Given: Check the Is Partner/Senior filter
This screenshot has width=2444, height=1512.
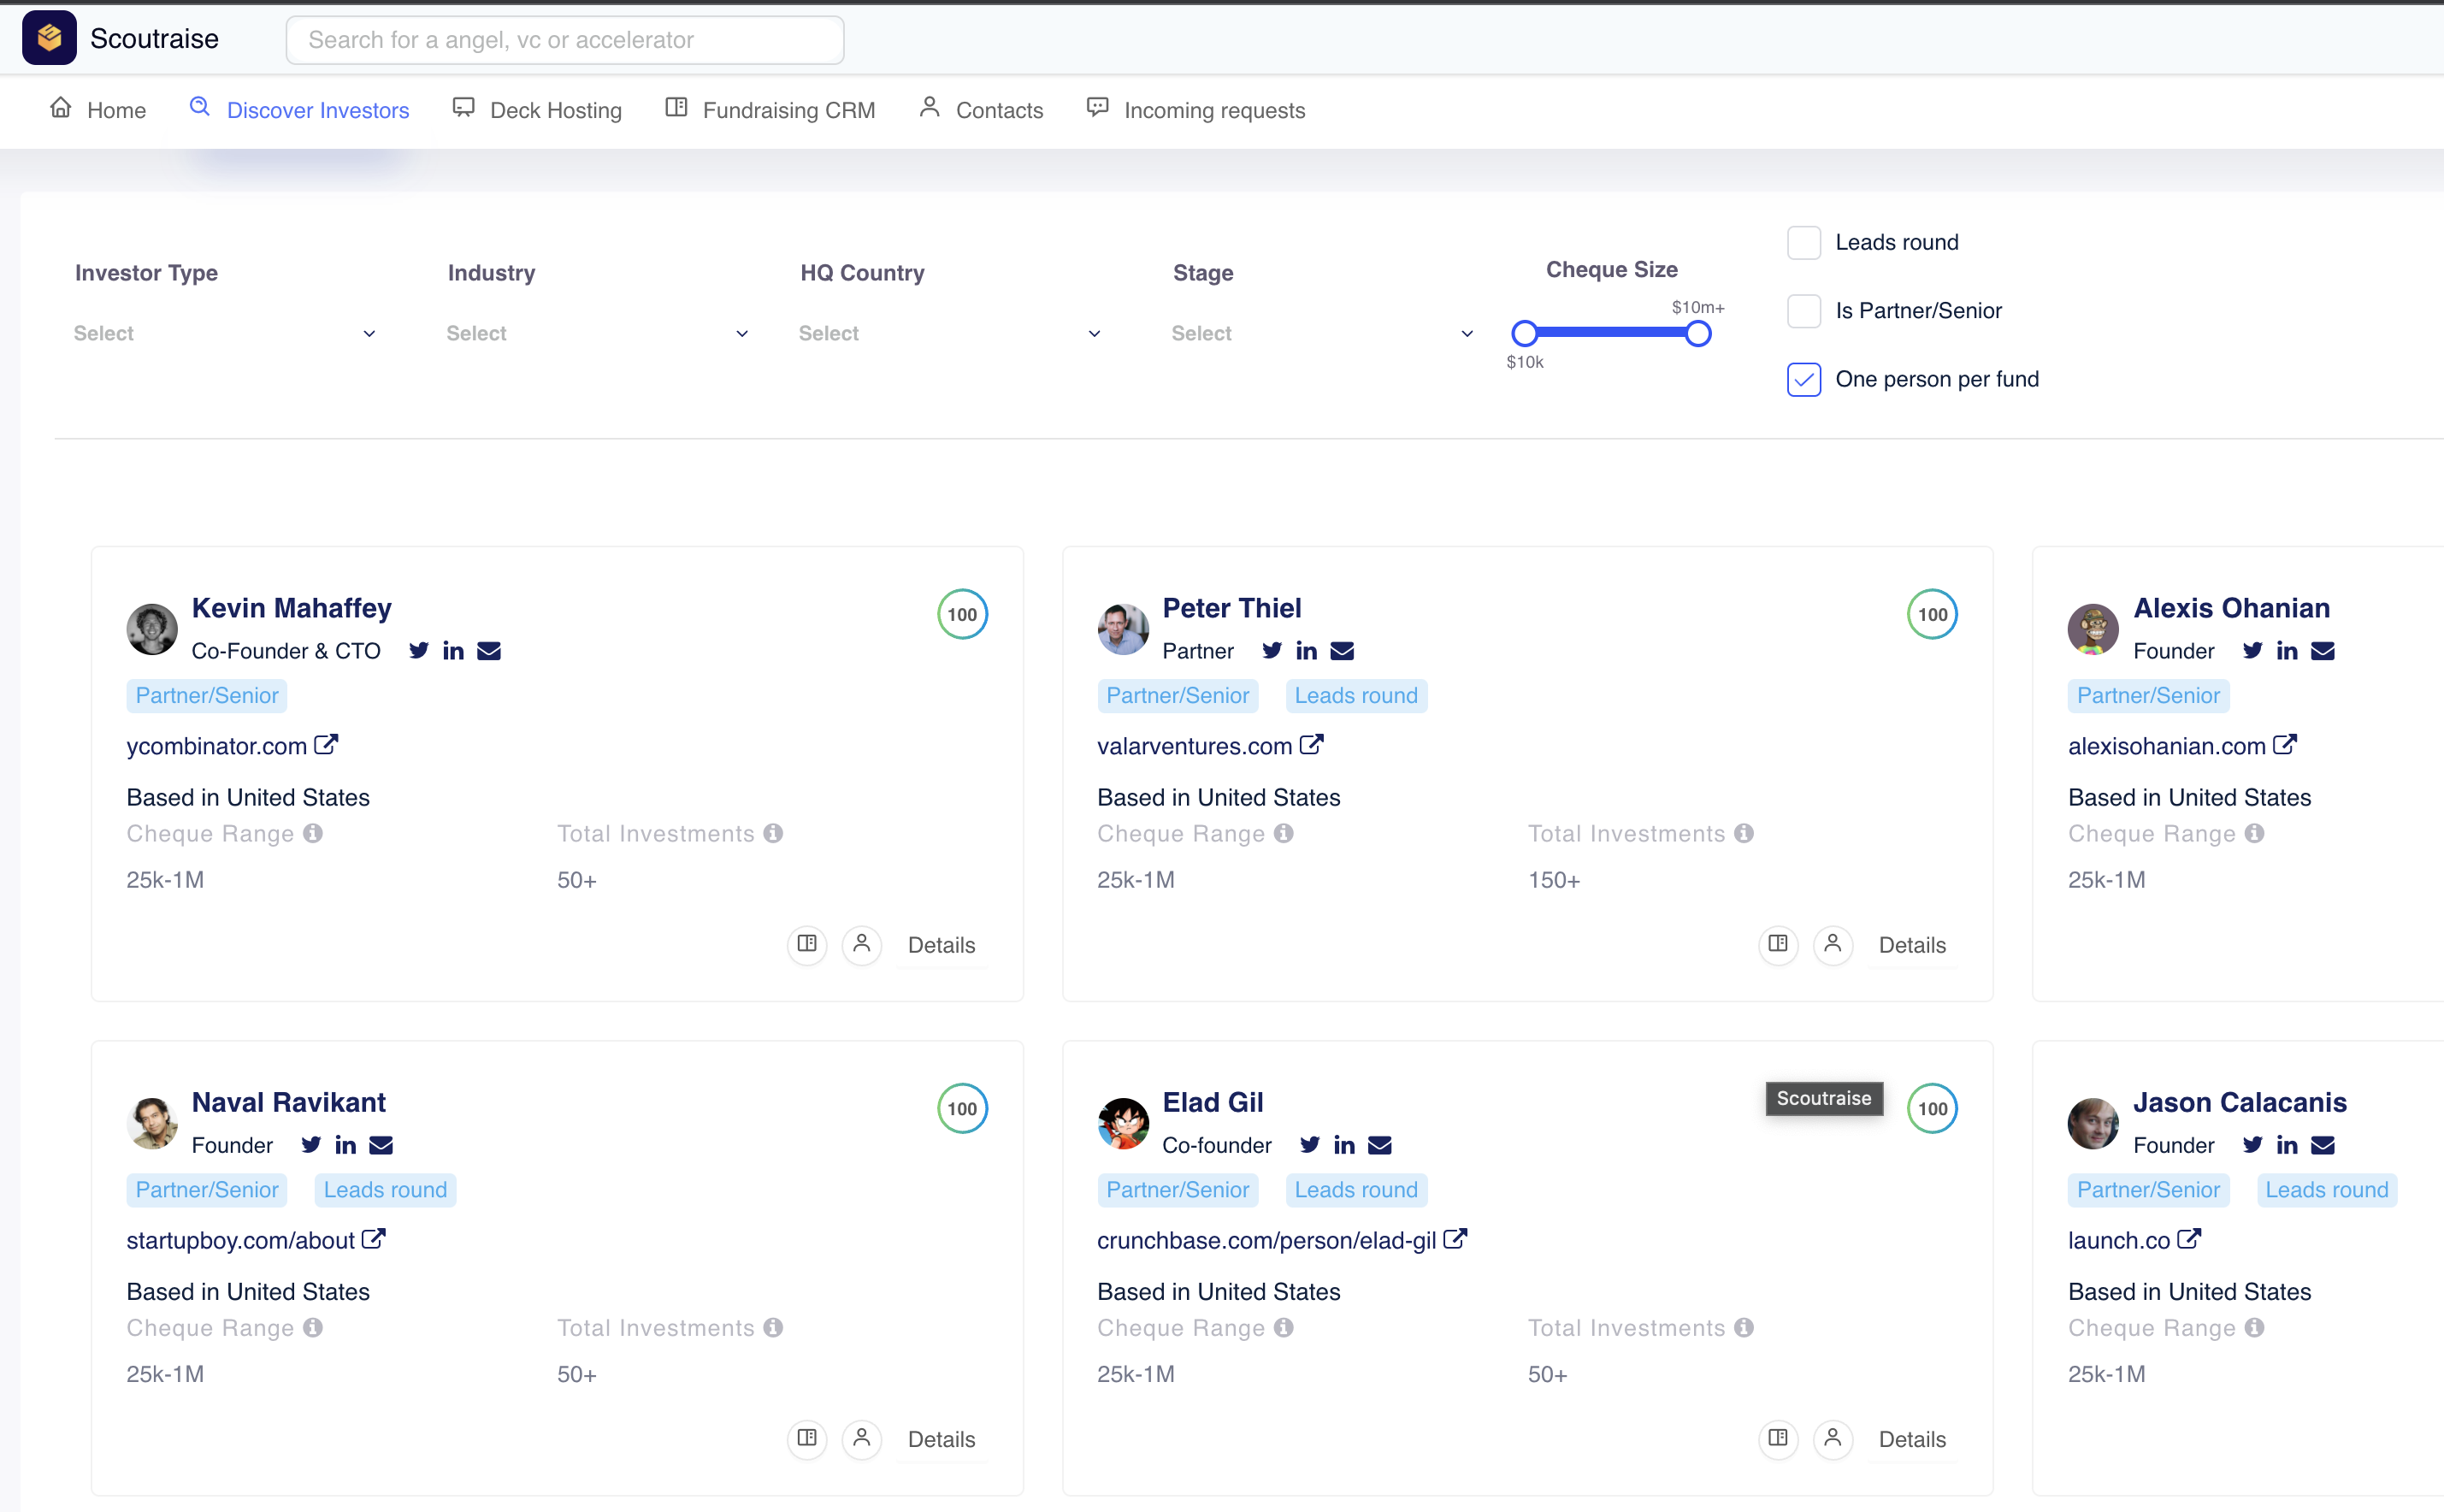Looking at the screenshot, I should pos(1803,311).
